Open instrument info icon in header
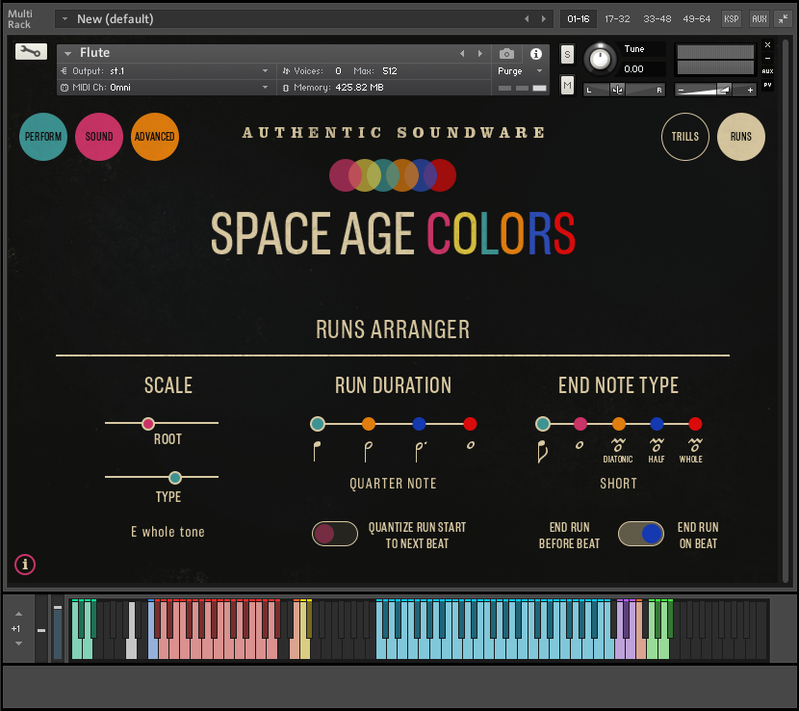The image size is (799, 711). 536,54
